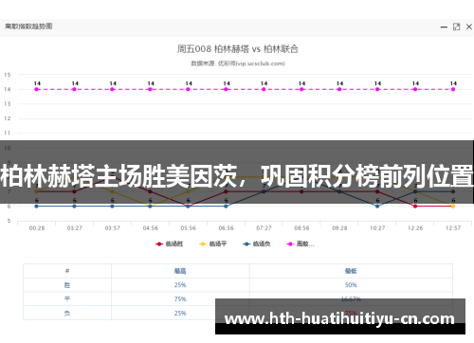
Task: Toggle the 临场胜 red legend series
Action: [x=170, y=244]
